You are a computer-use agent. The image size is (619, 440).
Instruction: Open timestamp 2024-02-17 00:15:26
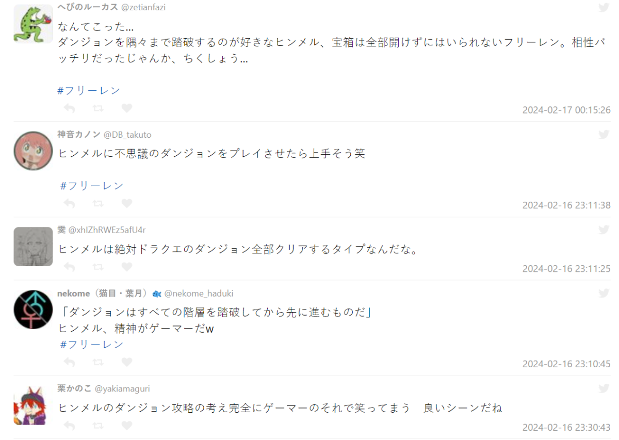566,110
